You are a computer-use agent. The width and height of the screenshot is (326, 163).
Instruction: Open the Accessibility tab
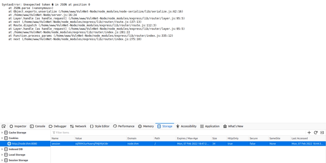coord(186,126)
